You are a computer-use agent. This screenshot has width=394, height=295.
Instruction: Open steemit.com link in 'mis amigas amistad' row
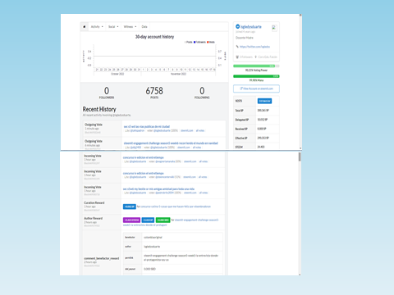[x=190, y=193]
